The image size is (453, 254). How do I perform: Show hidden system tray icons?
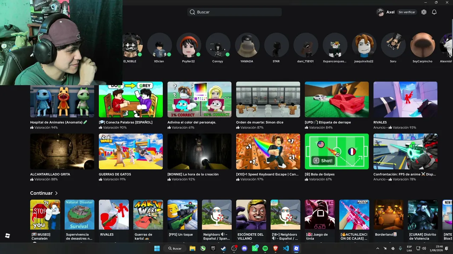[377, 248]
